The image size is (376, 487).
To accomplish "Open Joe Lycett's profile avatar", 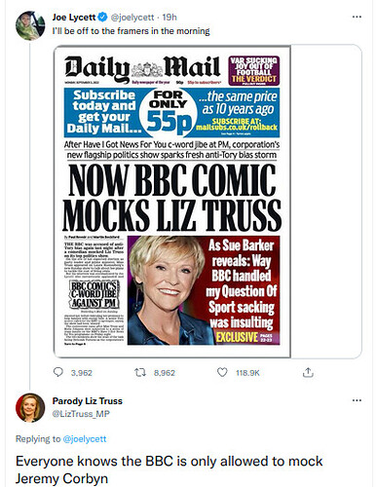I will coord(30,25).
